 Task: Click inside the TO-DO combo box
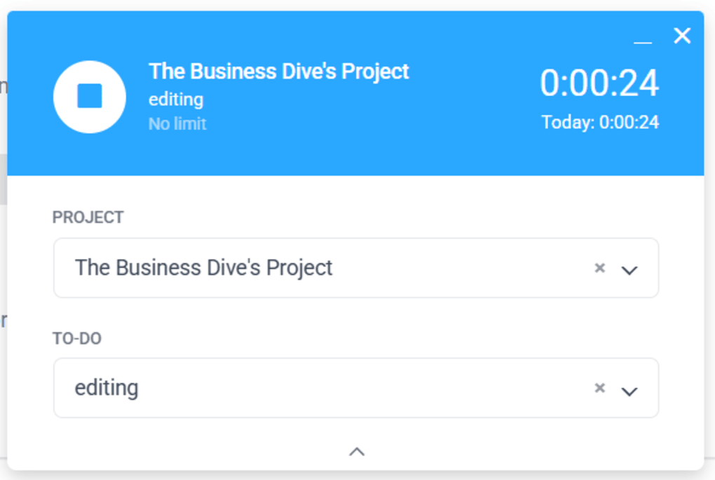pyautogui.click(x=315, y=388)
